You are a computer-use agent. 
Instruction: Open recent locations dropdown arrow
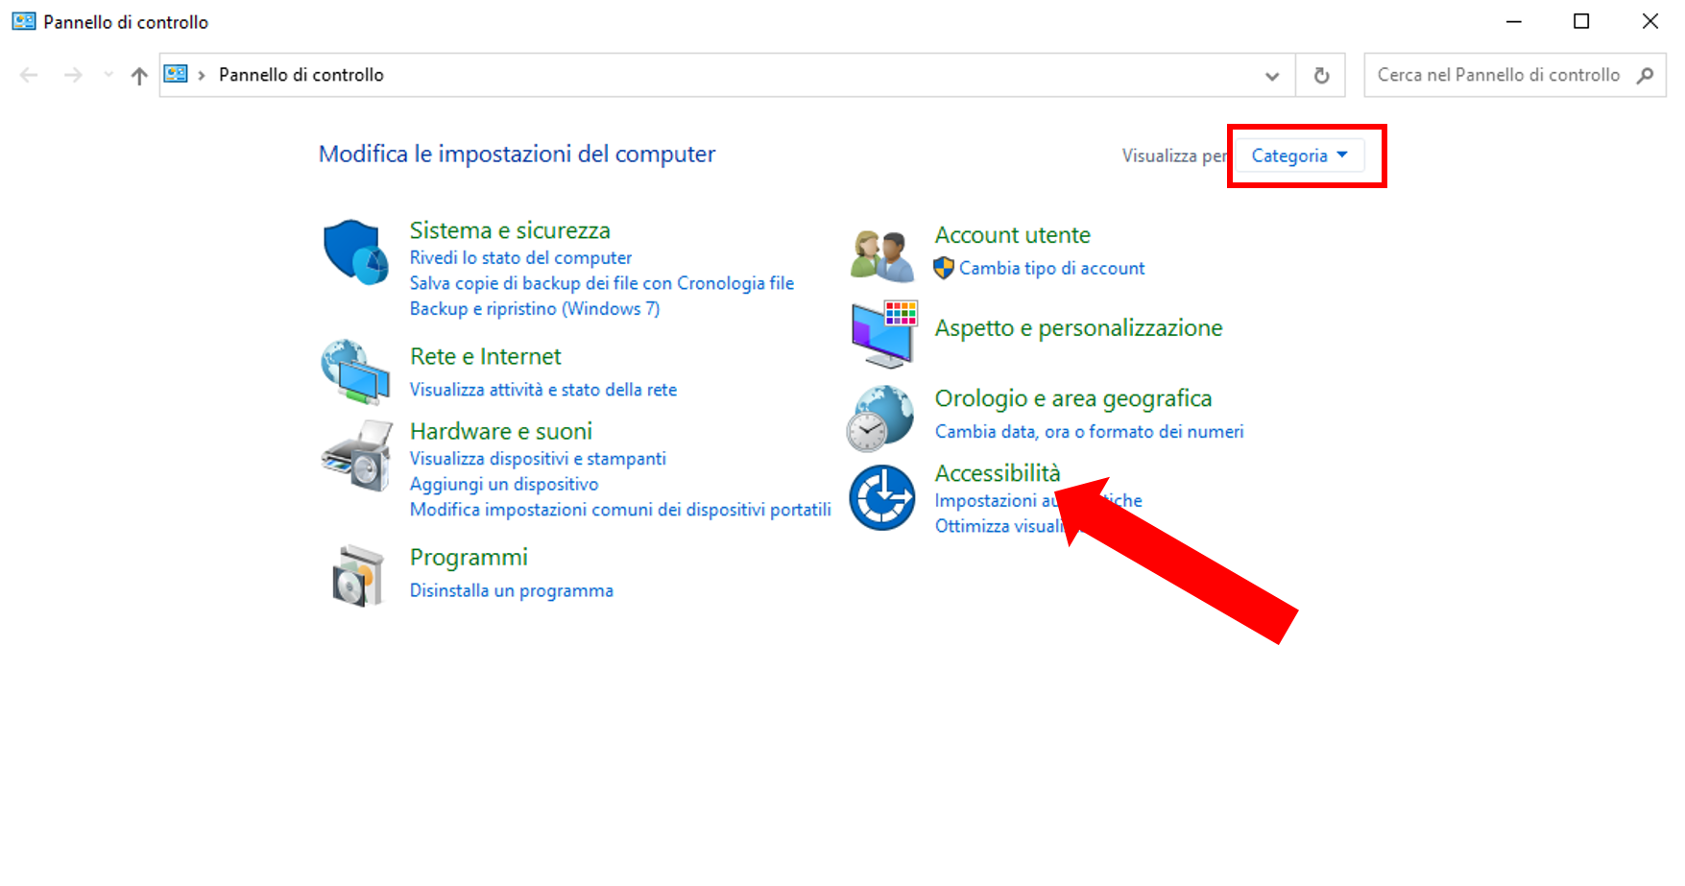pos(108,75)
